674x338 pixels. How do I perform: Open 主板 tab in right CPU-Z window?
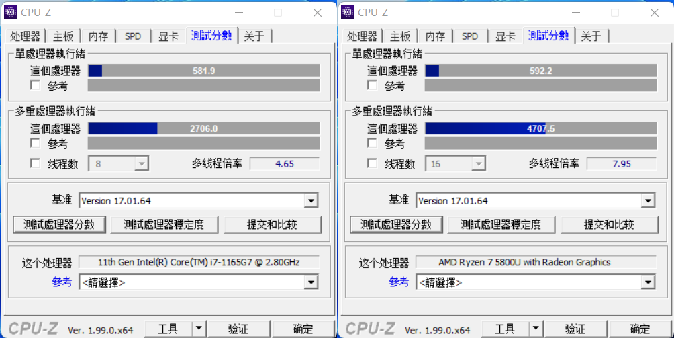coord(400,36)
